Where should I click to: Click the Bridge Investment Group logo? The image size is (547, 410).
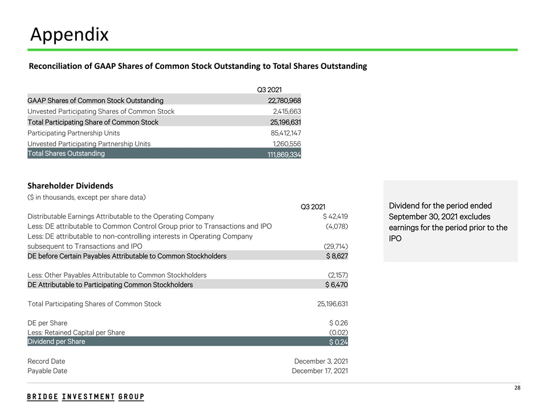point(85,396)
